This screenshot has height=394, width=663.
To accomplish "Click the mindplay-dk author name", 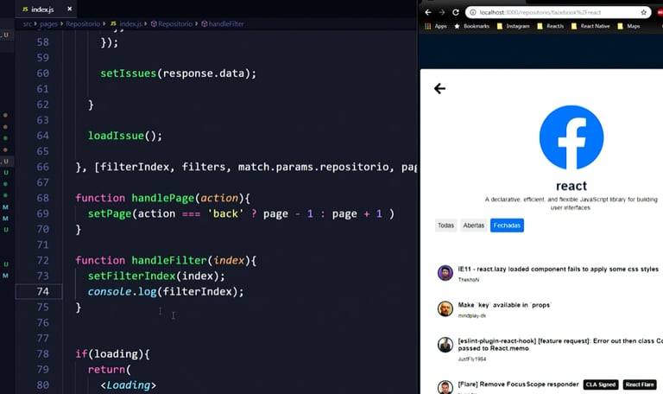I will (472, 315).
